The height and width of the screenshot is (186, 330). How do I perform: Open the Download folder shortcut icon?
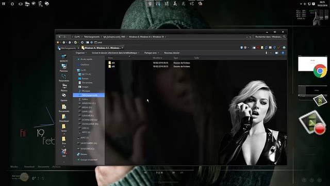pos(64,118)
